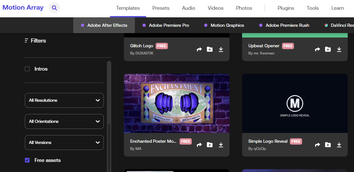354x172 pixels.
Task: Select Adobe Premiere Pro category
Action: coord(166,25)
